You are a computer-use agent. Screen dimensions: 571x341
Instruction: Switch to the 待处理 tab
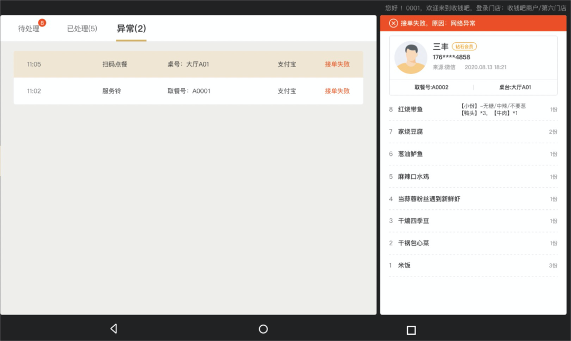[29, 29]
